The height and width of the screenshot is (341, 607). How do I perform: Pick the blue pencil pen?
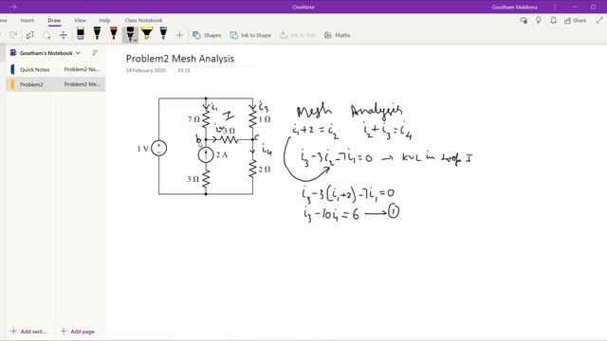click(163, 34)
